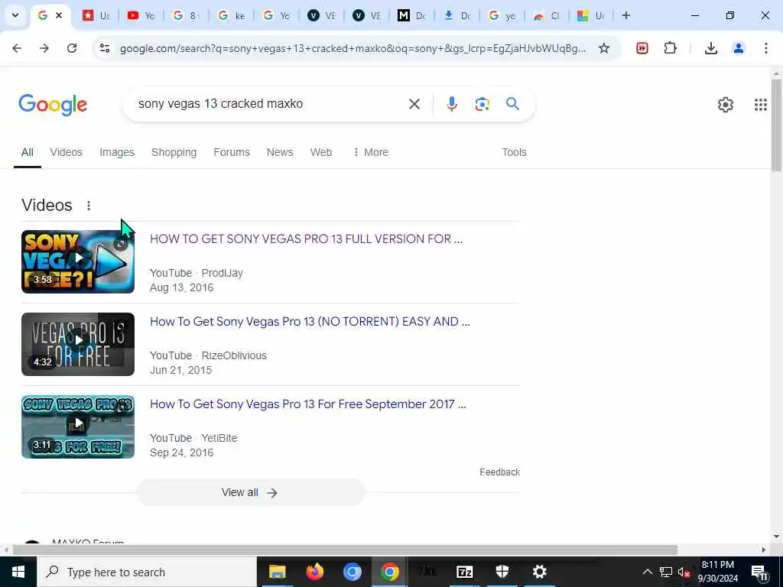Expand the More filters dropdown
783x587 pixels.
click(370, 152)
